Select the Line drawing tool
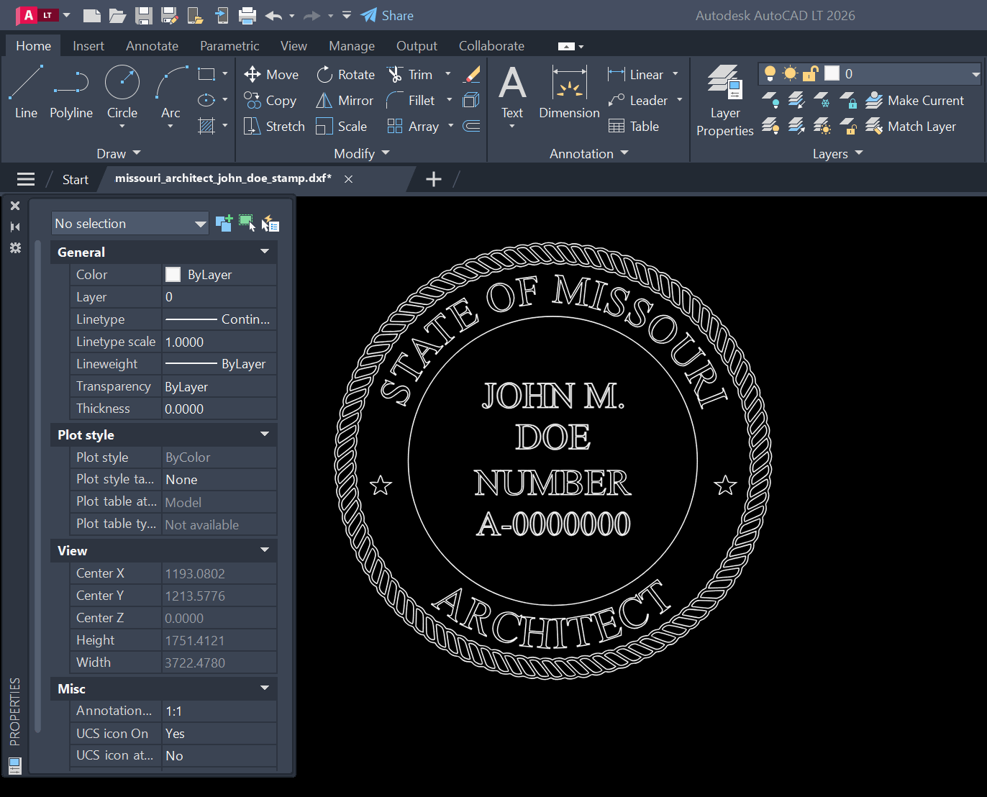The height and width of the screenshot is (797, 987). coord(26,92)
